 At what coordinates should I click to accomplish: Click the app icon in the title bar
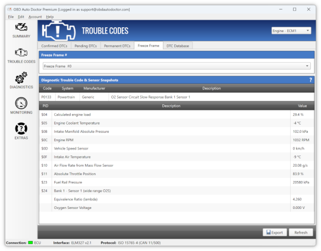tap(10, 9)
